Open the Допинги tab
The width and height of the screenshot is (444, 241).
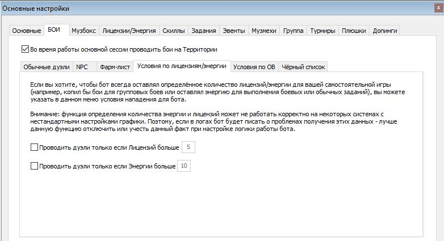[x=385, y=31]
